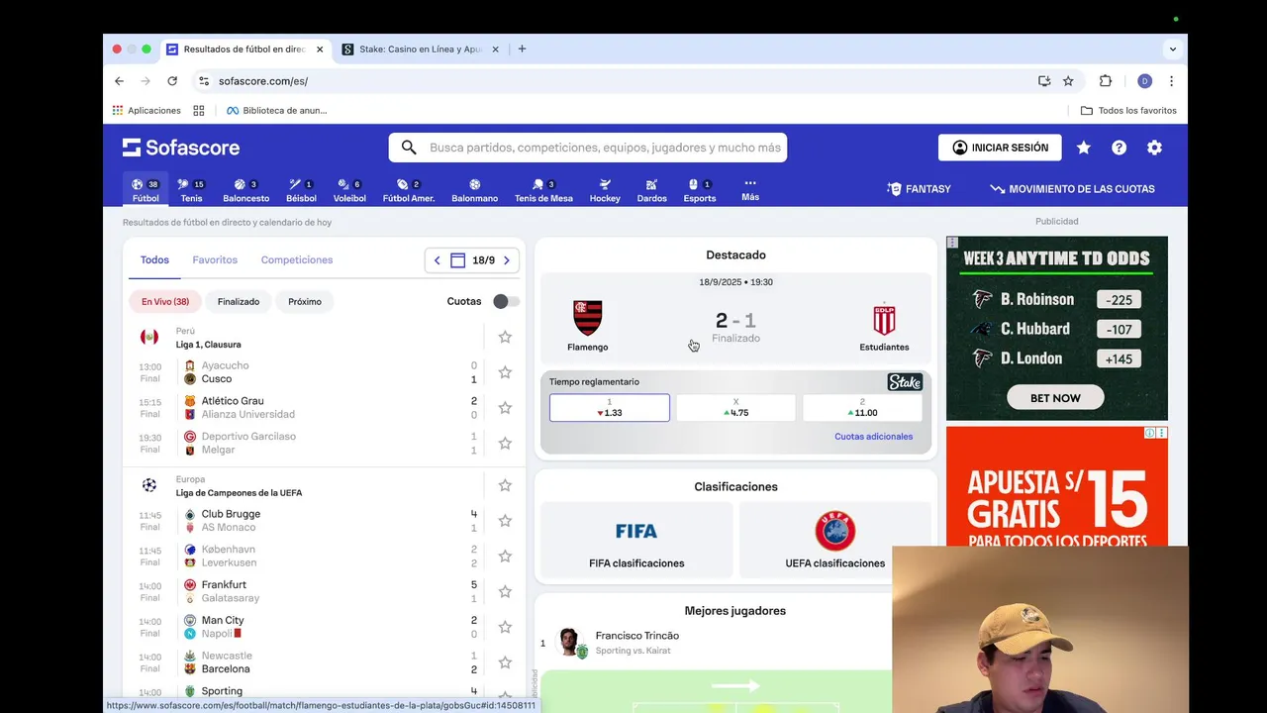Open the Balonmano sport category
The height and width of the screenshot is (713, 1267).
[x=474, y=190]
